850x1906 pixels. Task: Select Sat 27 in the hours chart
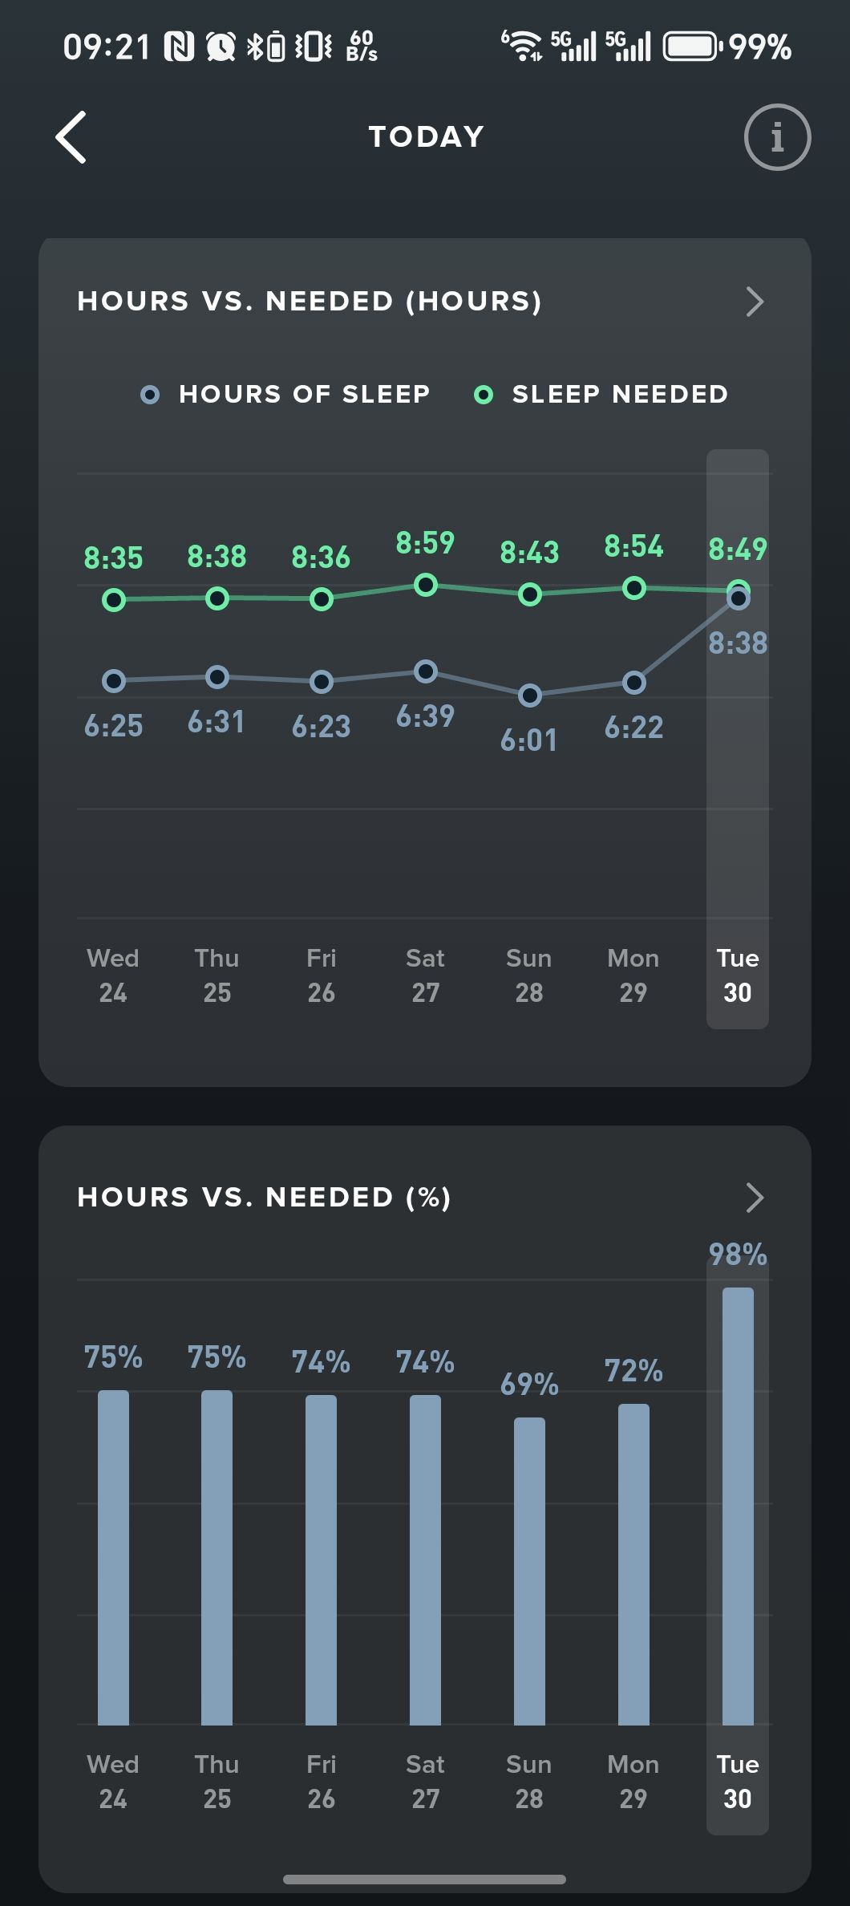tap(425, 975)
